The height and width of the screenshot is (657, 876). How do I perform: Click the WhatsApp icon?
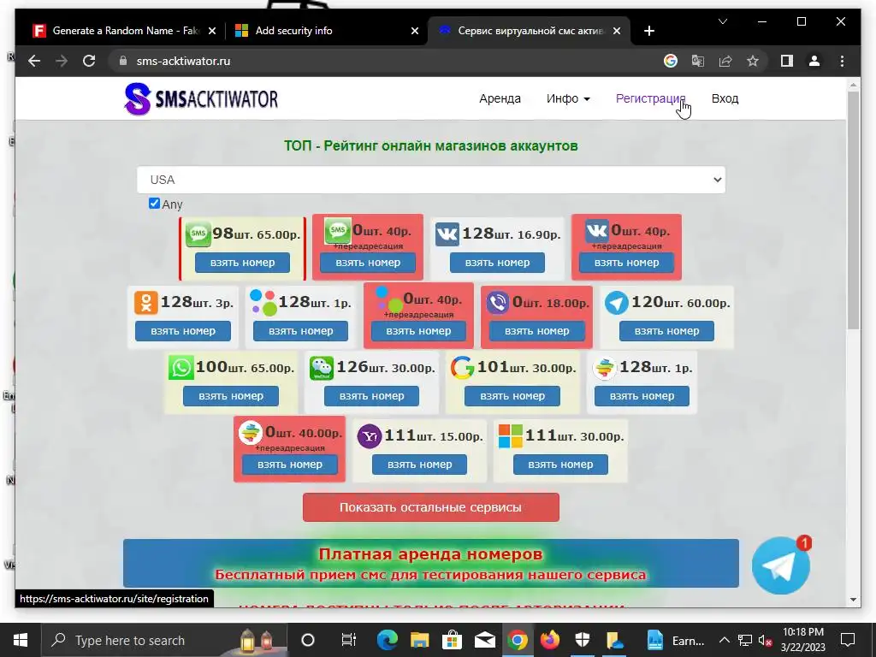pyautogui.click(x=181, y=368)
